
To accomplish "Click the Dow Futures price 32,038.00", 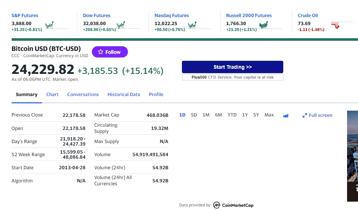I will (x=94, y=24).
